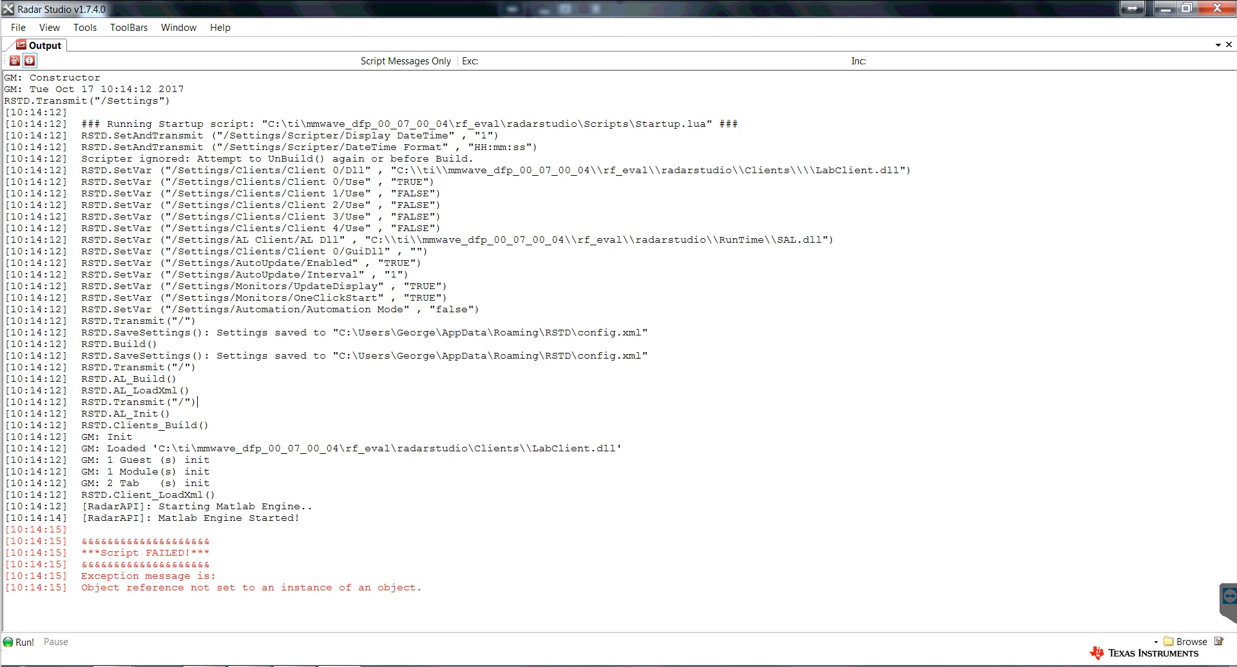Click the Inc: filter label
This screenshot has width=1237, height=667.
coord(859,61)
